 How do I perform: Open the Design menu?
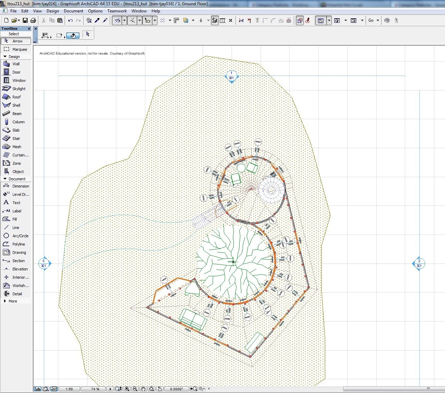coord(52,11)
